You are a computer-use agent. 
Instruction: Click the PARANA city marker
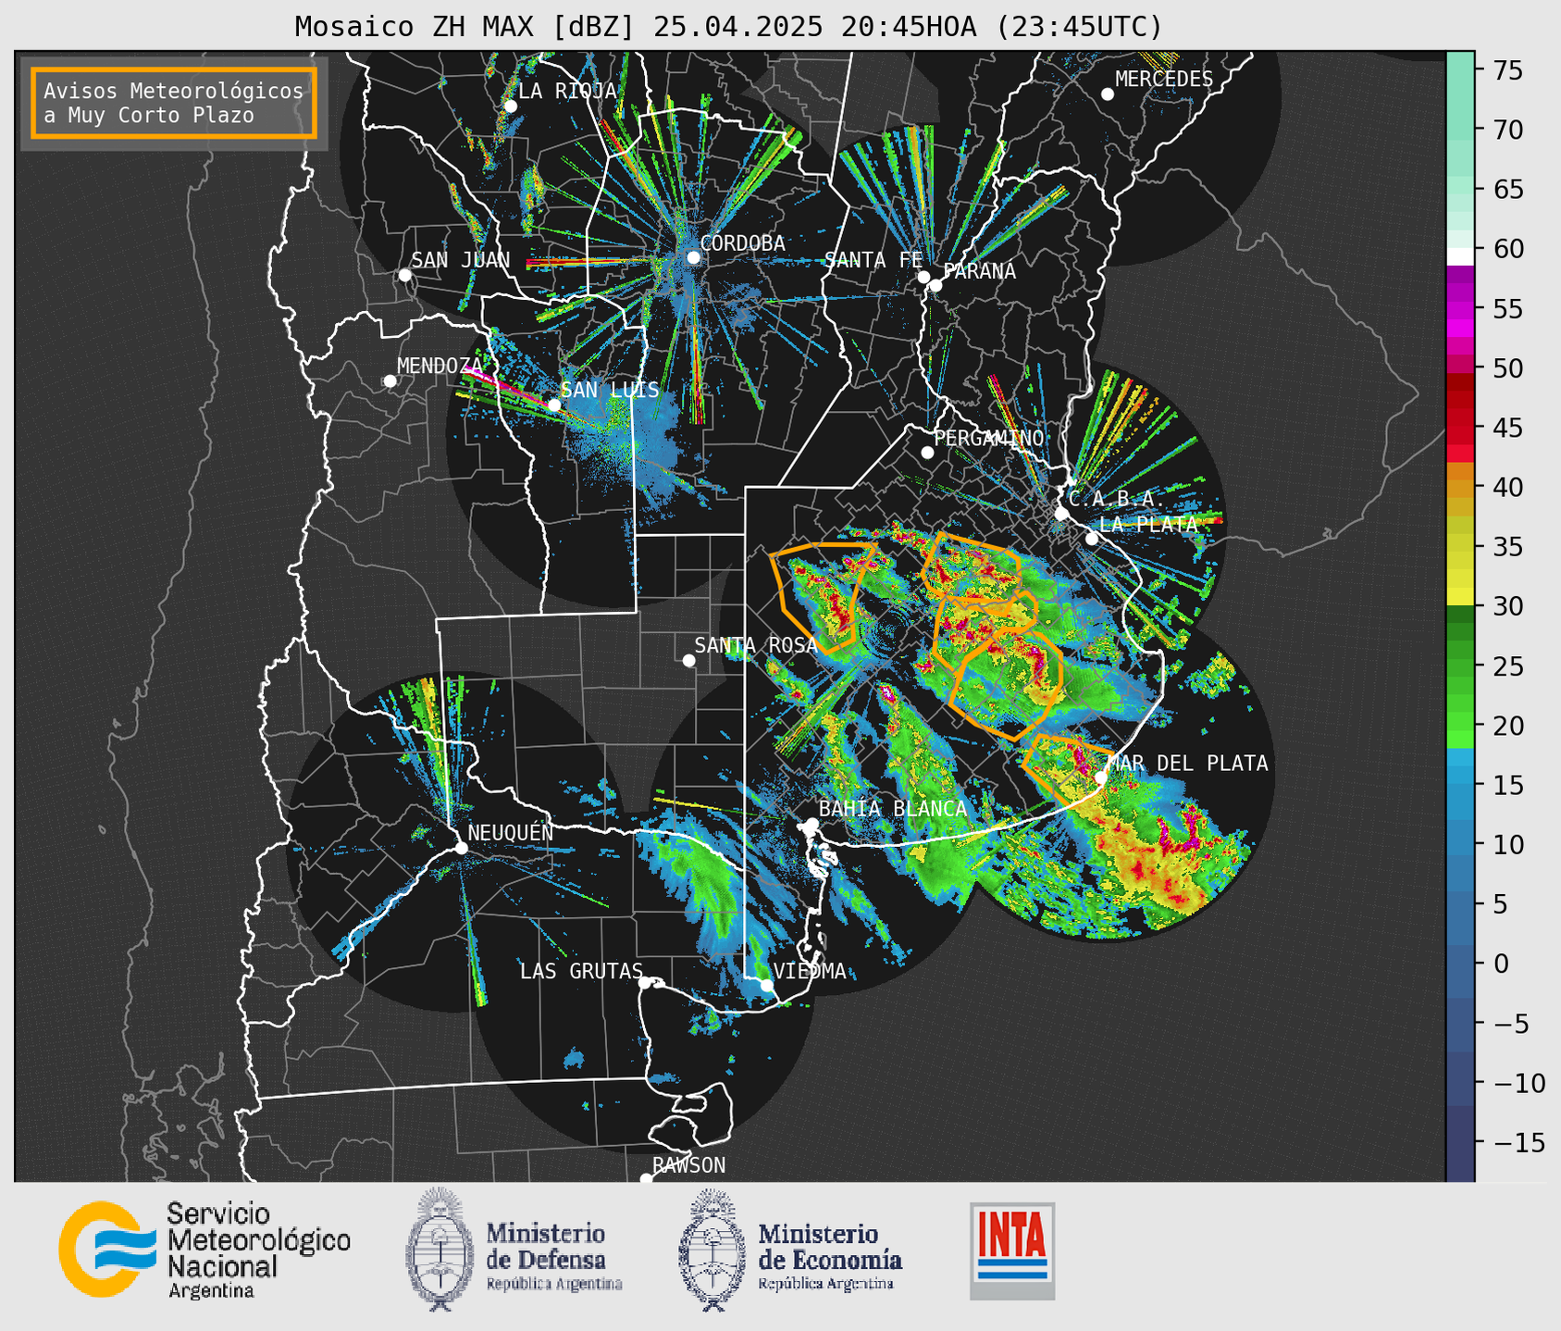pyautogui.click(x=935, y=285)
